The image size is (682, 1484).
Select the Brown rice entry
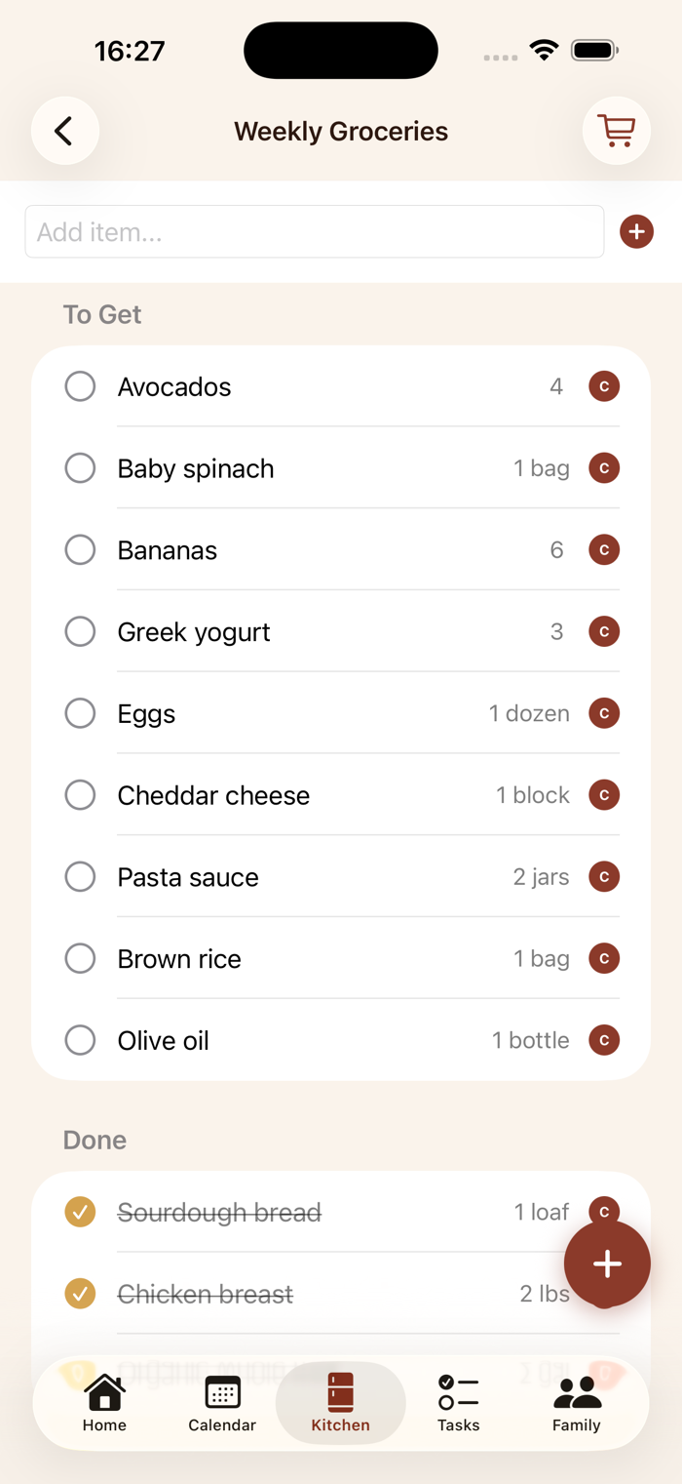click(x=179, y=959)
